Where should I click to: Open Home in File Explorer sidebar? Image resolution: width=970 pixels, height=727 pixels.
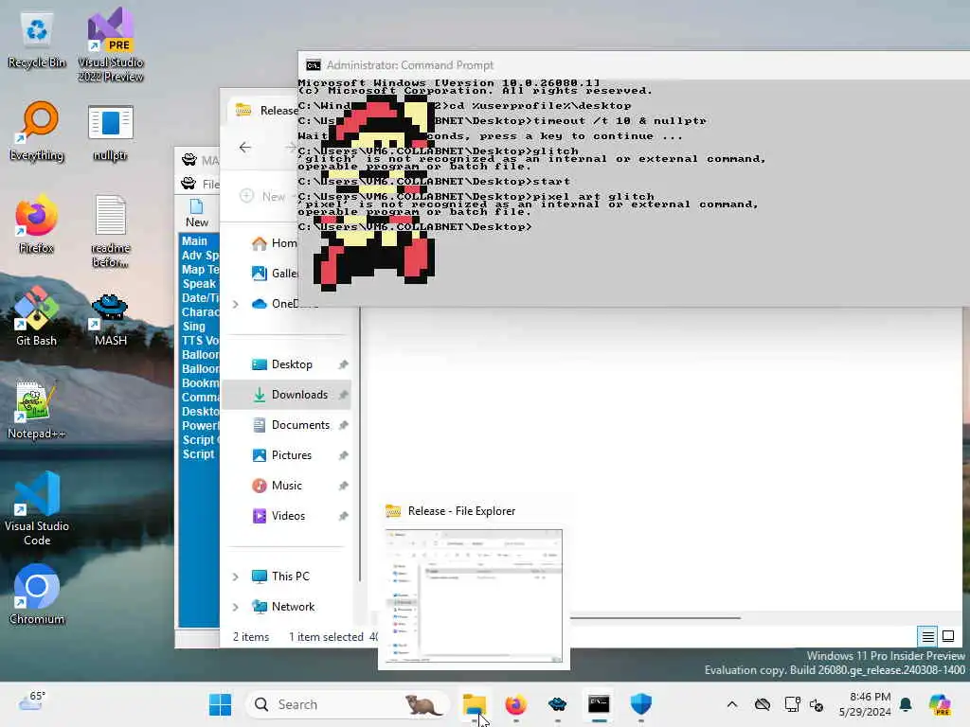275,243
